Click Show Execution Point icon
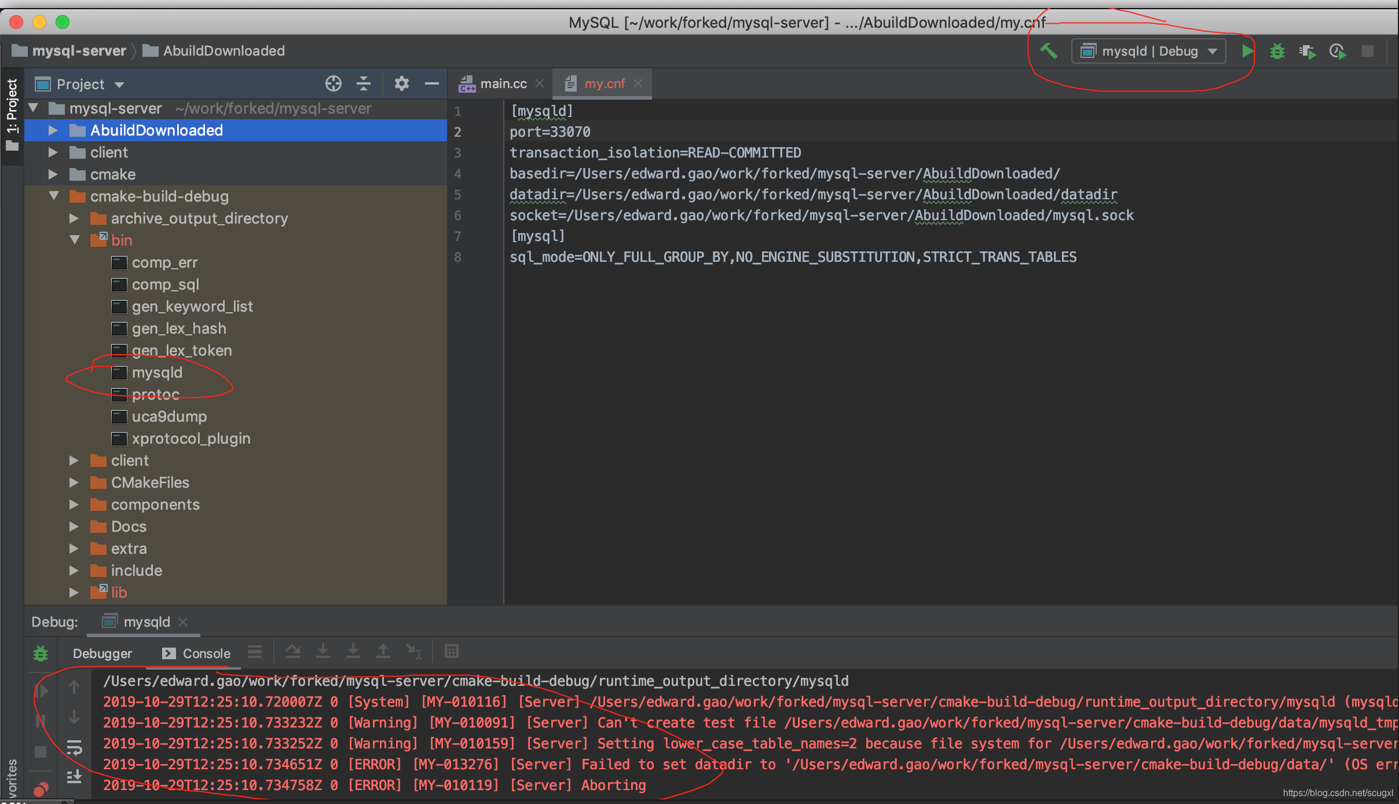This screenshot has height=804, width=1399. tap(293, 652)
